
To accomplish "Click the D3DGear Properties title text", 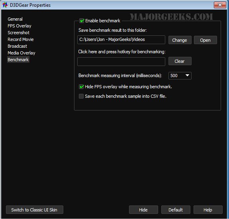I will 30,5.
